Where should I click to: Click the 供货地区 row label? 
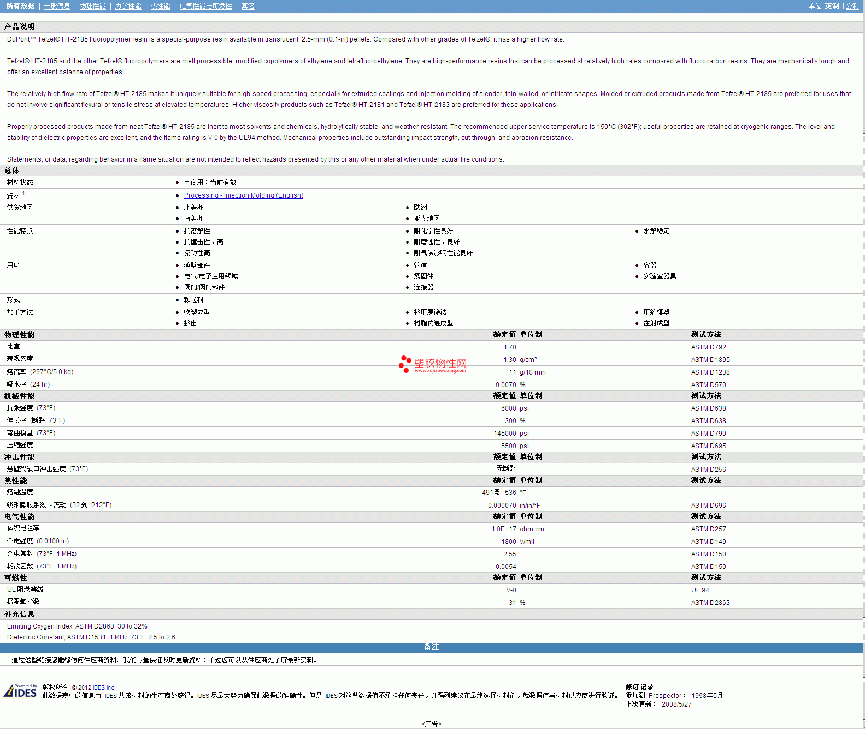(x=20, y=208)
